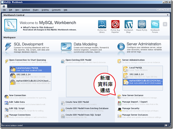Open the Planet MySQL icon
The height and width of the screenshot is (129, 173).
pyautogui.click(x=142, y=24)
